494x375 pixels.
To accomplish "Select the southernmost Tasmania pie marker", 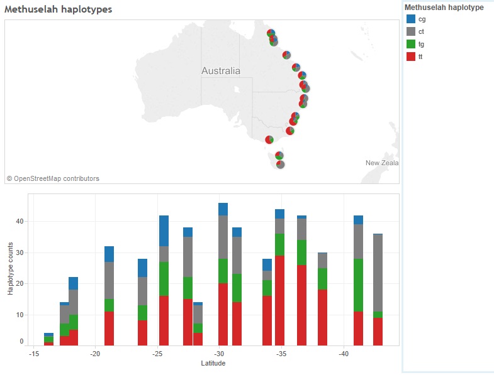I will coord(280,165).
